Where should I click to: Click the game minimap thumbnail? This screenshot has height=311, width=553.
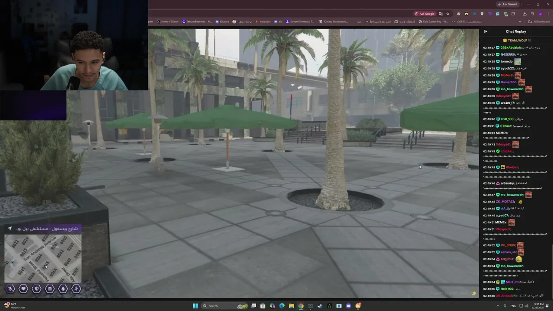coord(43,258)
